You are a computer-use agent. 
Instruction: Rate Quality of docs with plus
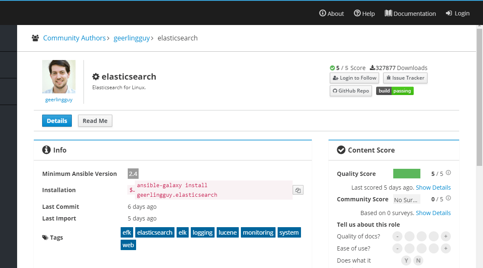(446, 236)
